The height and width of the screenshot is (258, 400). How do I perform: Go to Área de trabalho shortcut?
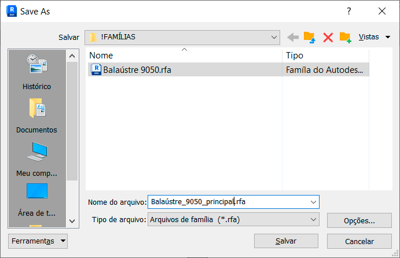click(36, 200)
